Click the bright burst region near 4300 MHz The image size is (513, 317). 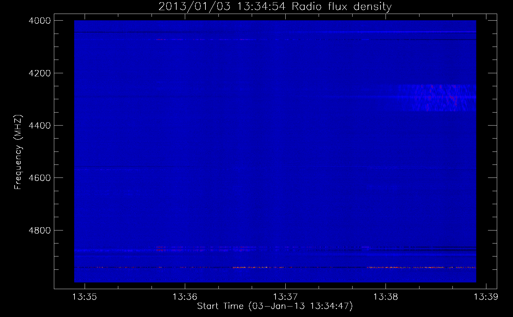(x=438, y=98)
